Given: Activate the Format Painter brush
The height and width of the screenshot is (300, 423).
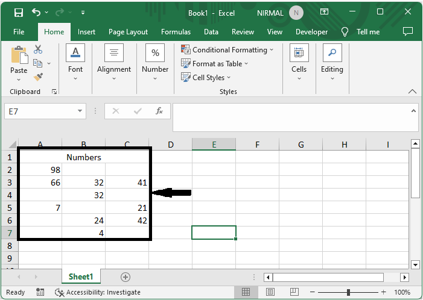Looking at the screenshot, I should [38, 77].
